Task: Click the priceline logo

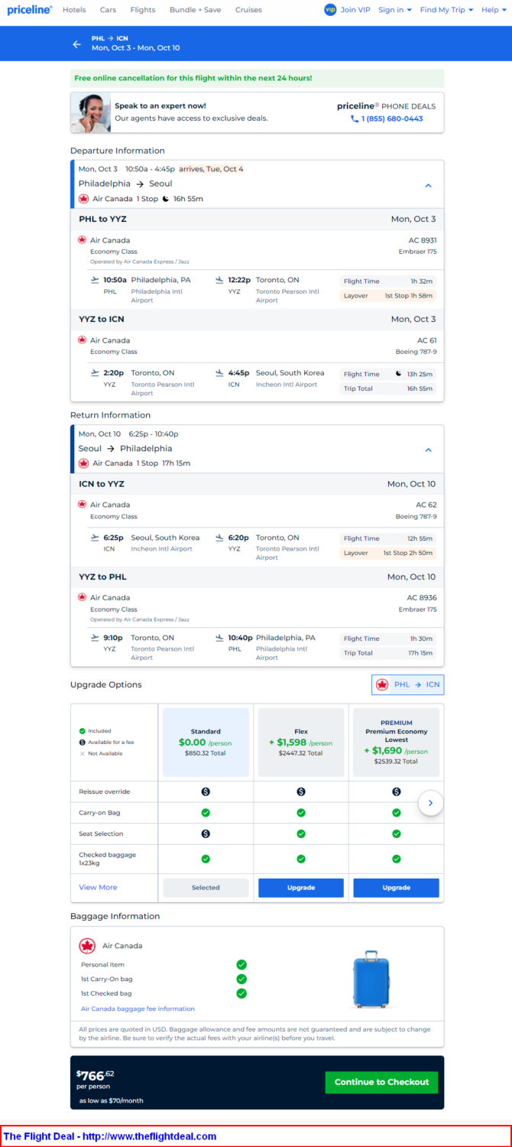Action: pyautogui.click(x=30, y=10)
